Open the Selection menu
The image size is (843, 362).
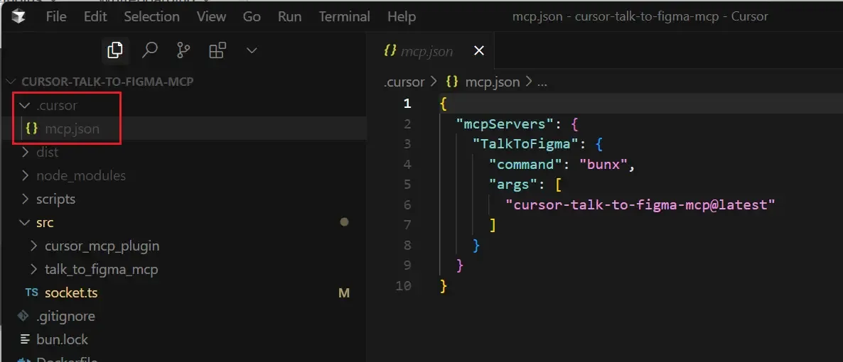point(152,16)
